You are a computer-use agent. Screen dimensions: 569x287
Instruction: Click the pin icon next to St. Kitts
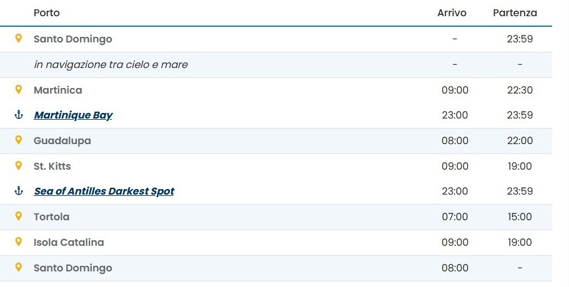(18, 165)
